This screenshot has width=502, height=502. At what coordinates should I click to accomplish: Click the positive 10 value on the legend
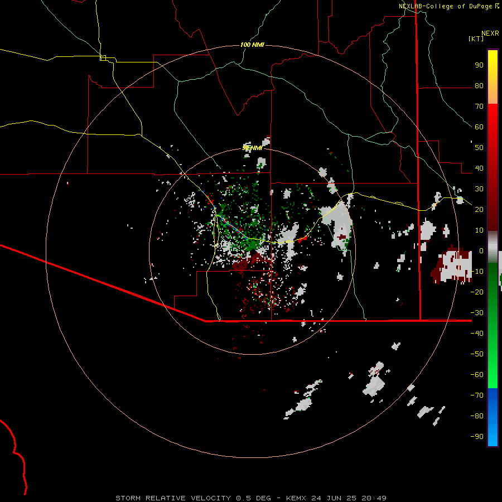click(479, 230)
